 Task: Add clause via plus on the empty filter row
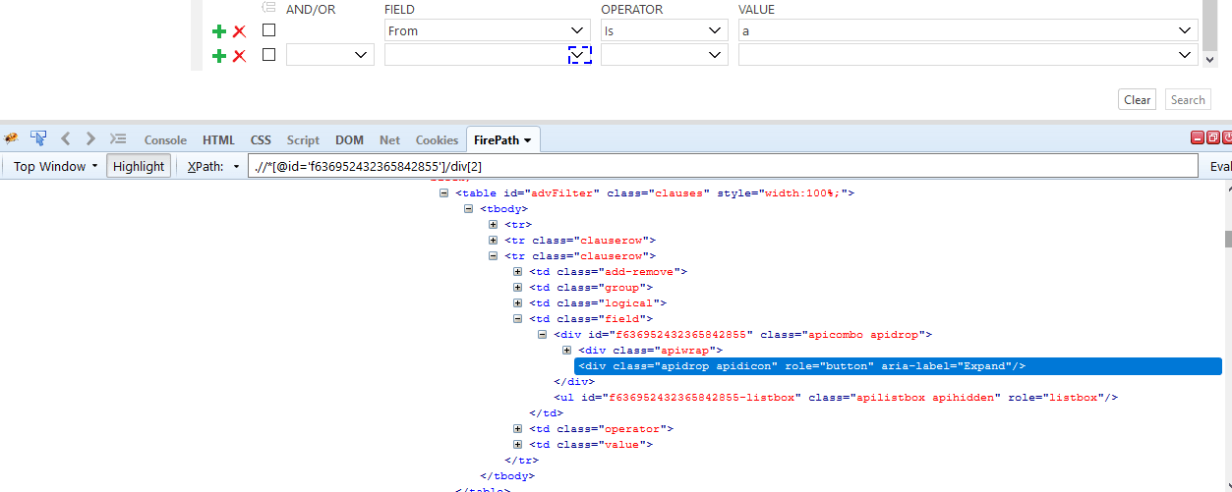click(x=219, y=56)
